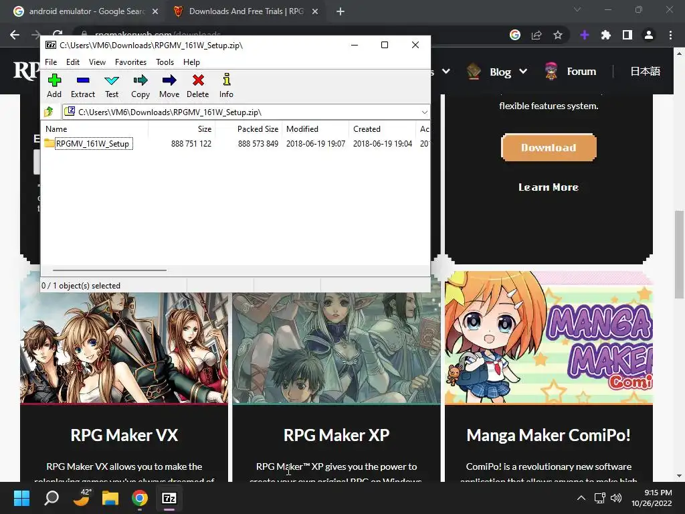Open the Manga Maker ComiPo card image
Image resolution: width=685 pixels, height=514 pixels.
tap(549, 337)
